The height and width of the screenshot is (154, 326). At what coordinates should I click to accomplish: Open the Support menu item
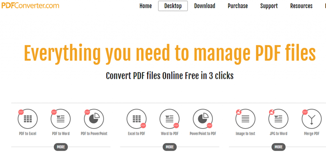(x=269, y=6)
